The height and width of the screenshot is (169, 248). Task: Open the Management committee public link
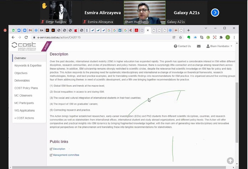pos(66,155)
